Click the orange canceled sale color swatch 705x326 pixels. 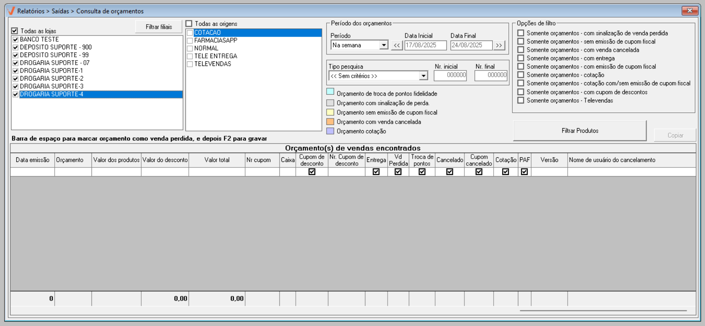[x=330, y=122]
